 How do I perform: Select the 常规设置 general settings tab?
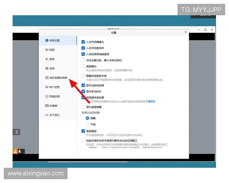click(x=58, y=40)
